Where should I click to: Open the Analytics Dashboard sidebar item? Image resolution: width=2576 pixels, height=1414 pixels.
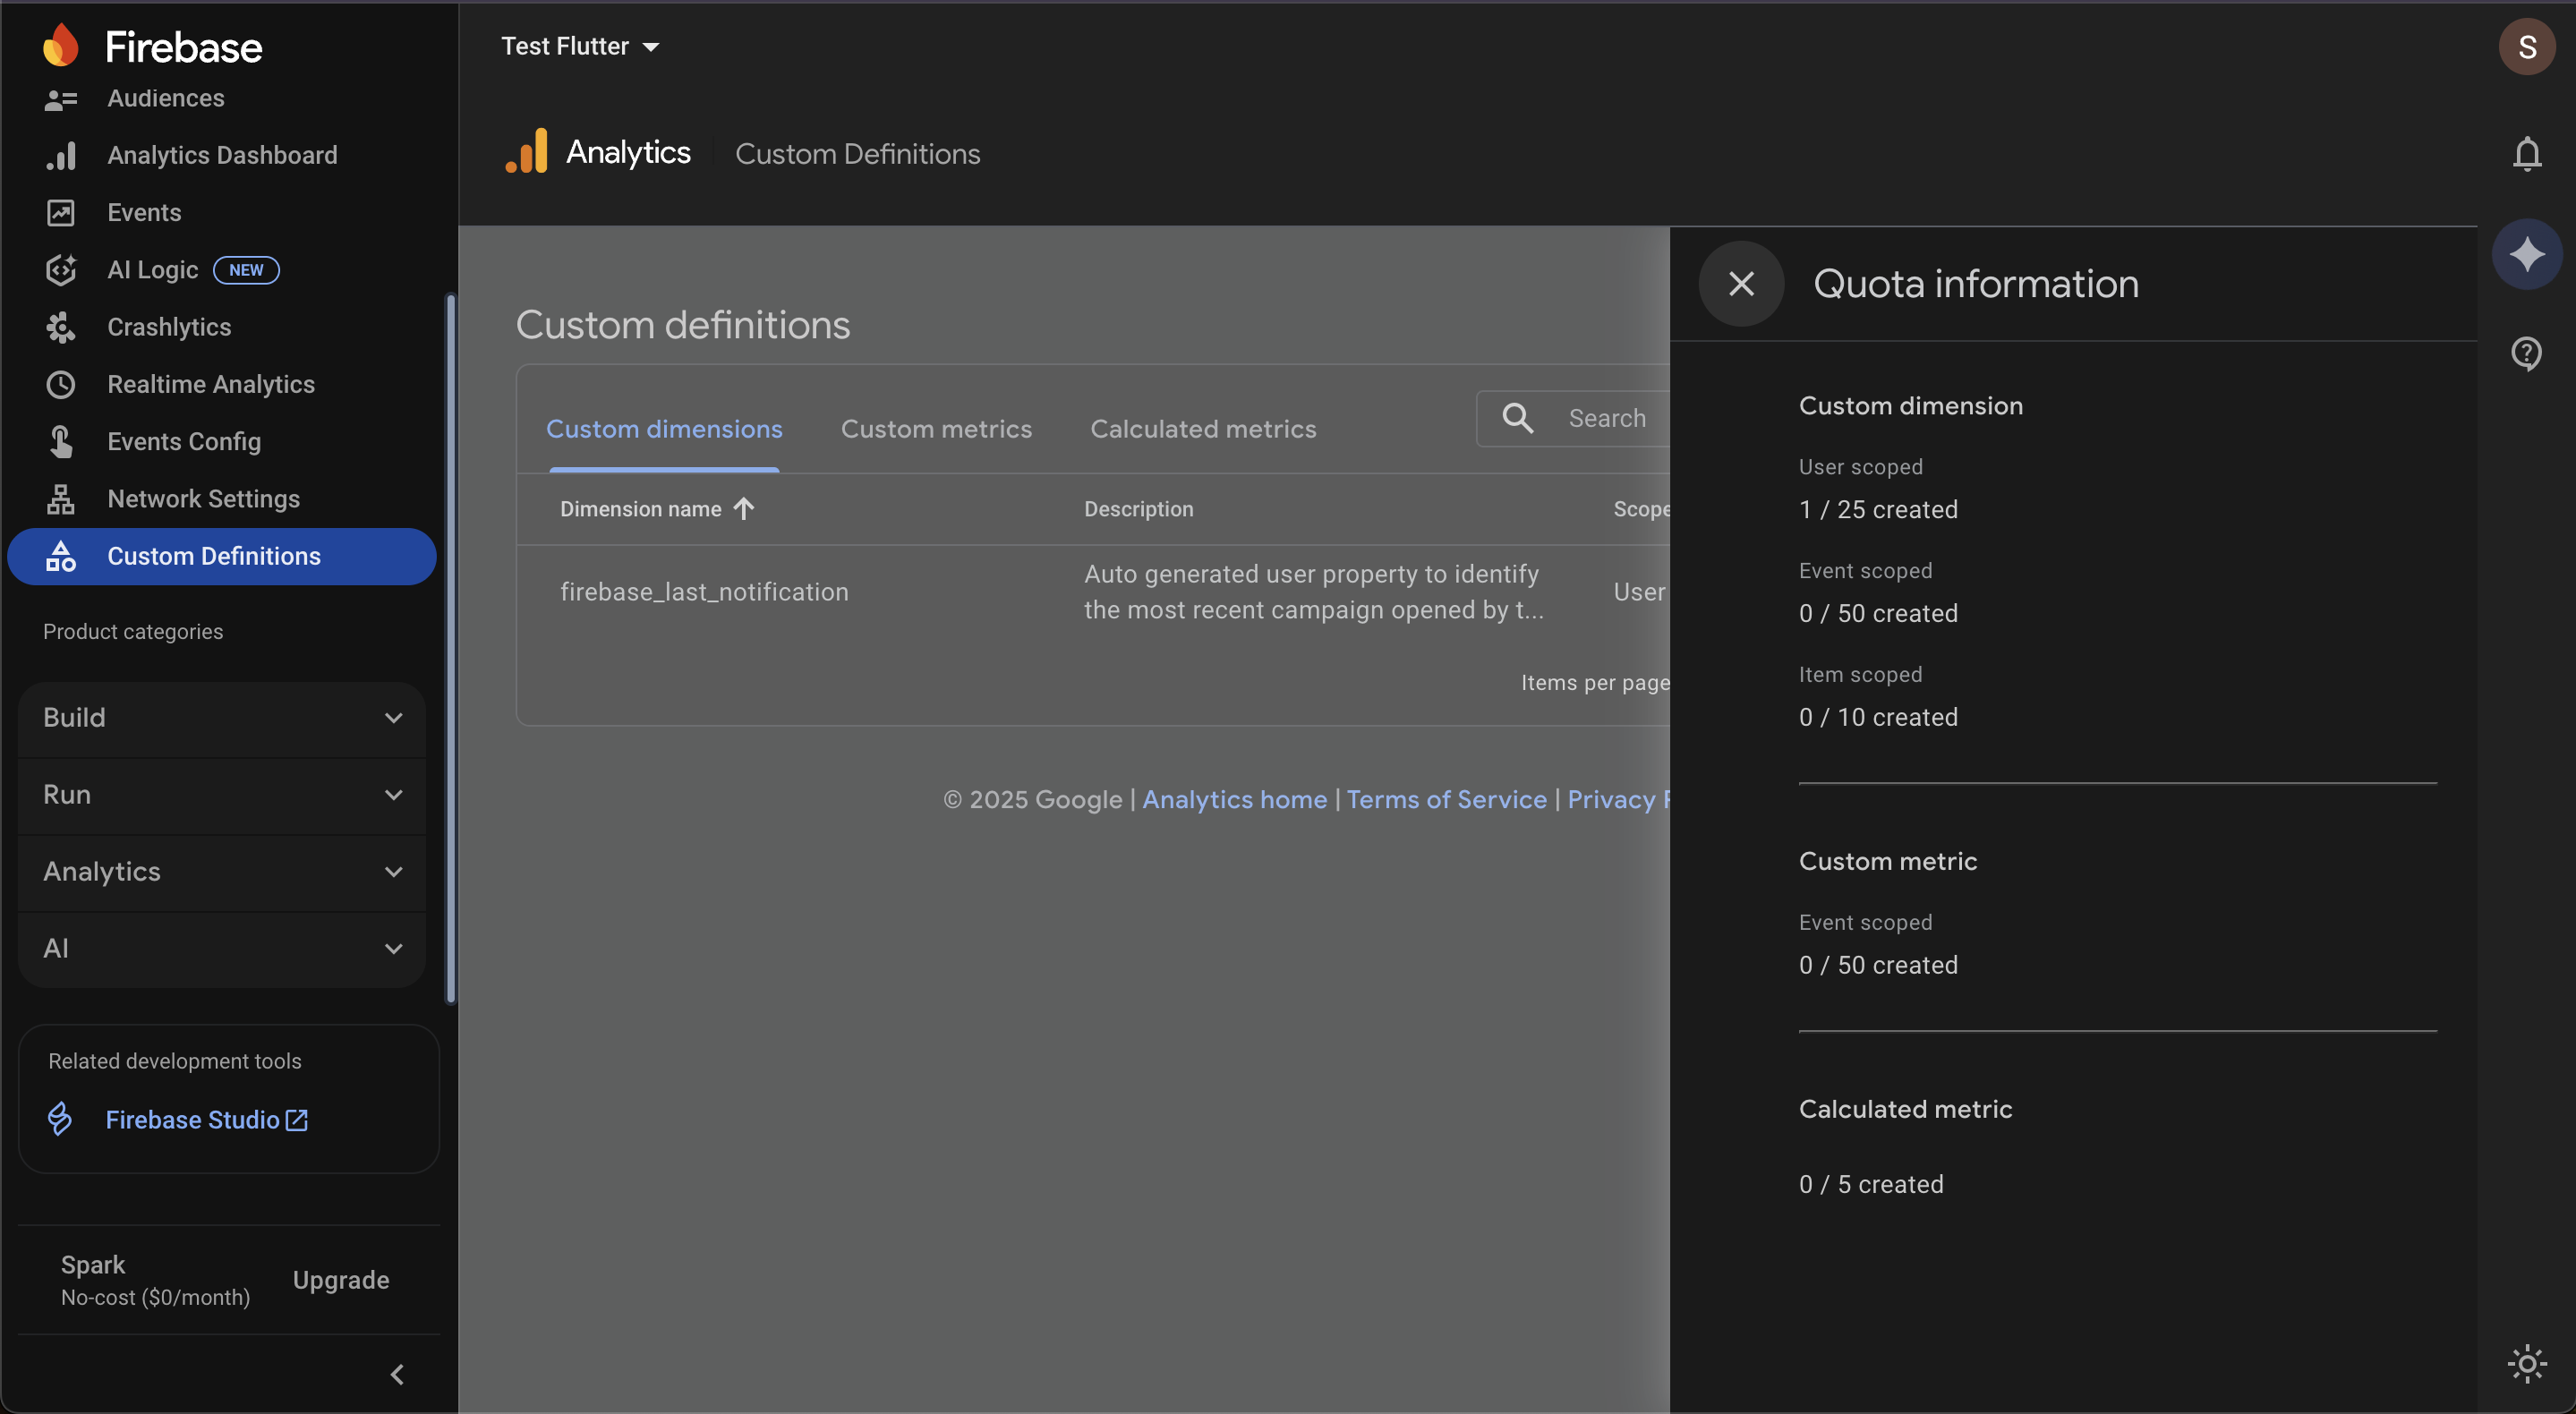[x=222, y=155]
